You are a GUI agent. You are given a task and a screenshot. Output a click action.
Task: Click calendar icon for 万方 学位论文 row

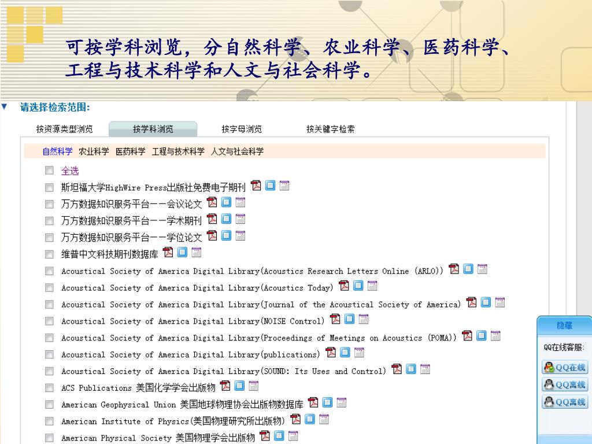tap(240, 236)
